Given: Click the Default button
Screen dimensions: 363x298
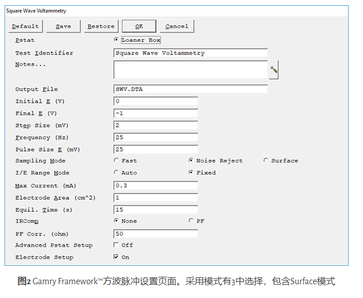Looking at the screenshot, I should [x=25, y=26].
